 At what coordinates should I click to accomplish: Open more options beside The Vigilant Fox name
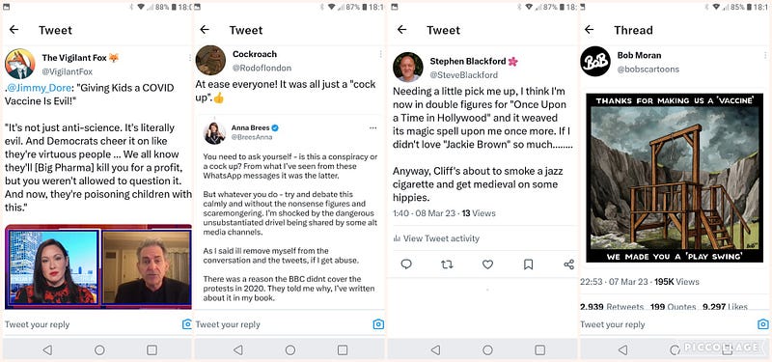(x=189, y=58)
